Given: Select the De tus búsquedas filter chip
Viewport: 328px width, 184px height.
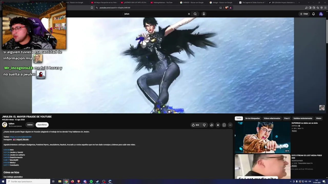Looking at the screenshot, I should [252, 118].
